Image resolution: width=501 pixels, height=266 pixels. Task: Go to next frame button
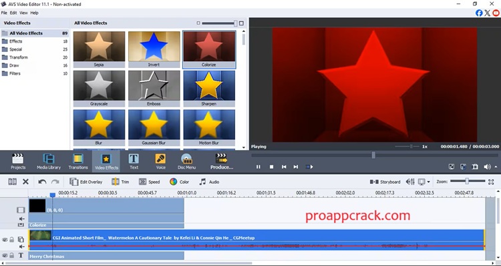pyautogui.click(x=296, y=167)
